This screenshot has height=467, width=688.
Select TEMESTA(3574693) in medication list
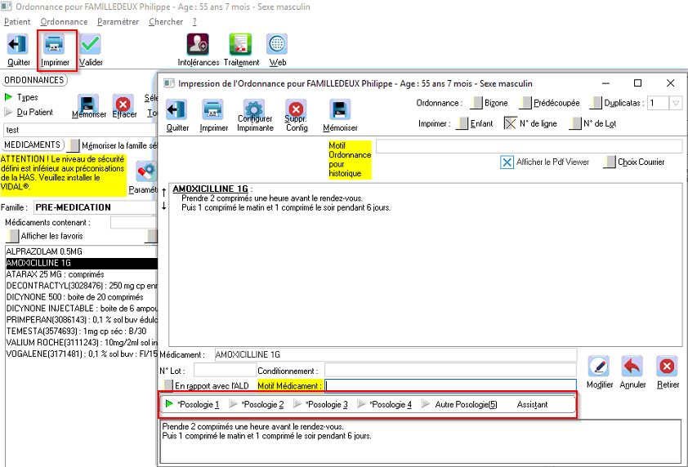click(x=82, y=331)
